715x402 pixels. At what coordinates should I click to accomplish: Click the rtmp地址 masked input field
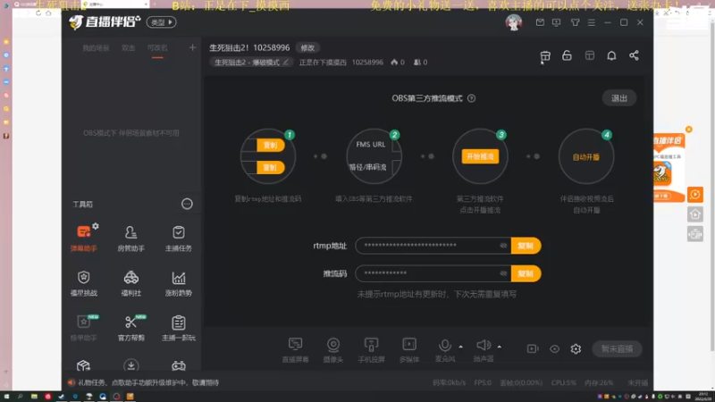click(x=433, y=246)
